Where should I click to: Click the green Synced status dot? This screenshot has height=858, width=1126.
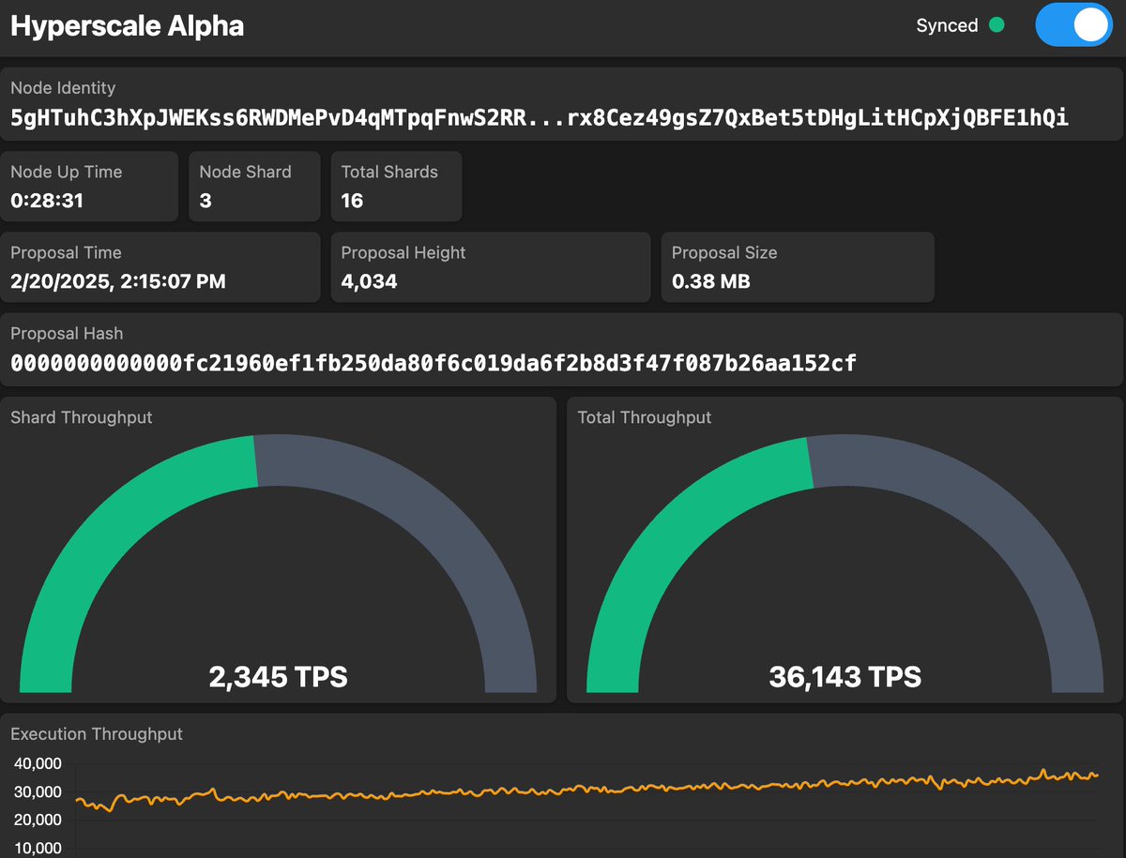[997, 25]
